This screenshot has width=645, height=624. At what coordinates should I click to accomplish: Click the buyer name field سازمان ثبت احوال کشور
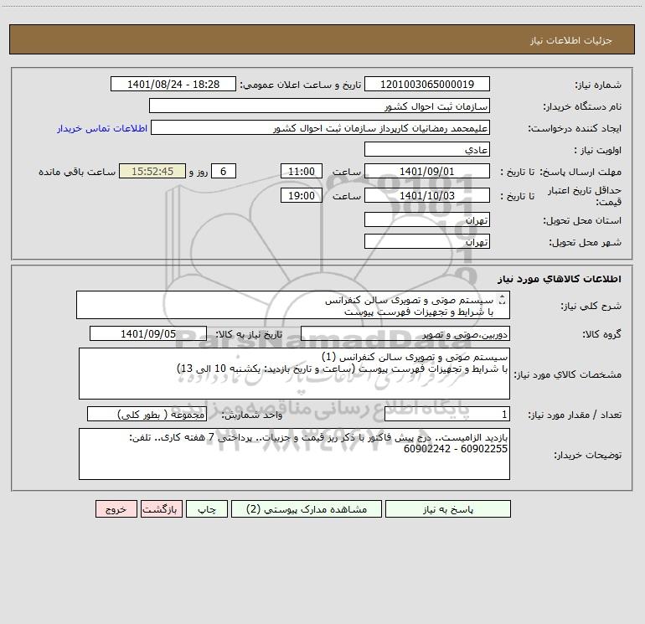pos(319,106)
